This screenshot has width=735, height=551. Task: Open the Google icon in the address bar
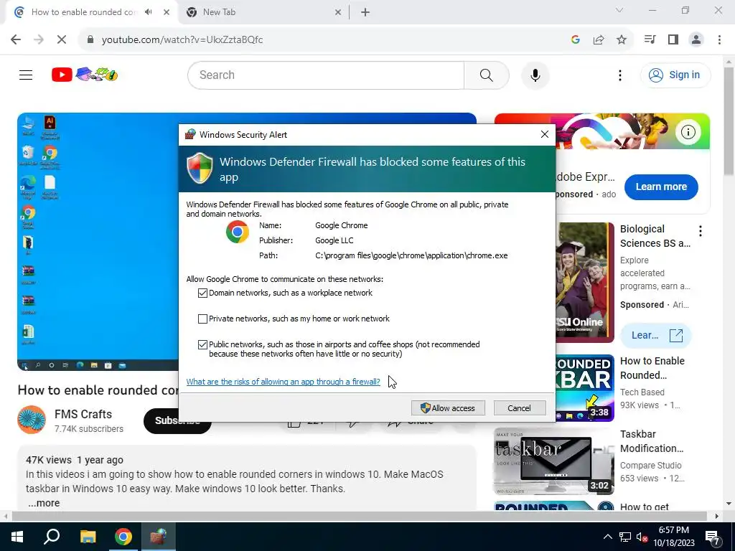[576, 40]
